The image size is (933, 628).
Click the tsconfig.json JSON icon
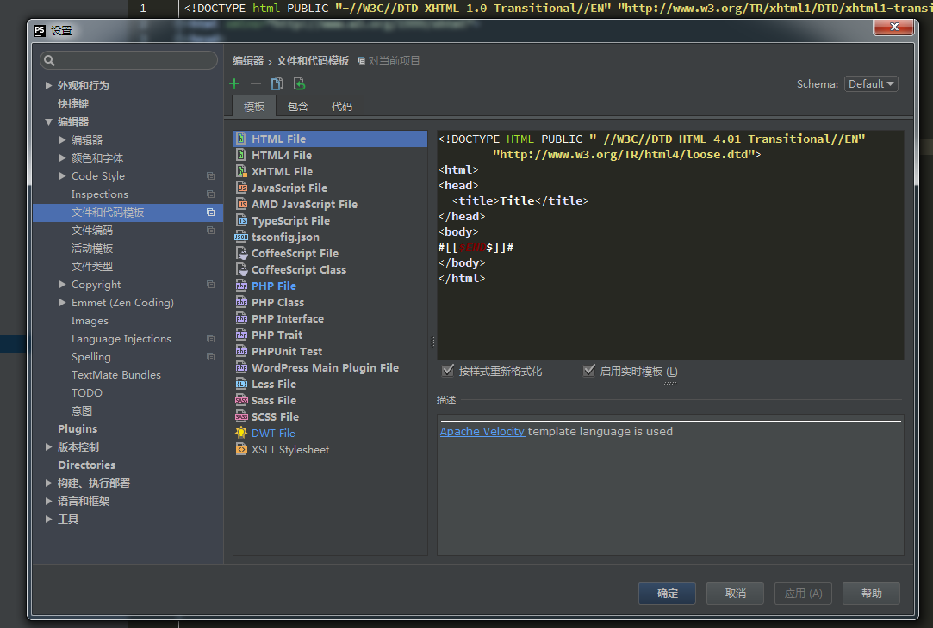(x=241, y=237)
